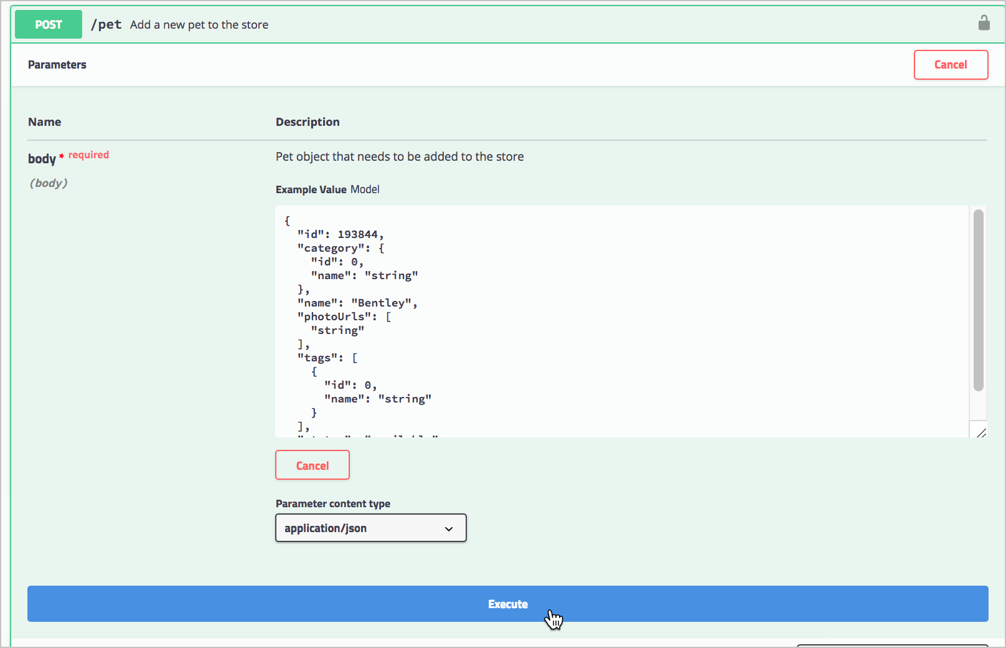
Task: Click the body parameter name
Action: 42,159
